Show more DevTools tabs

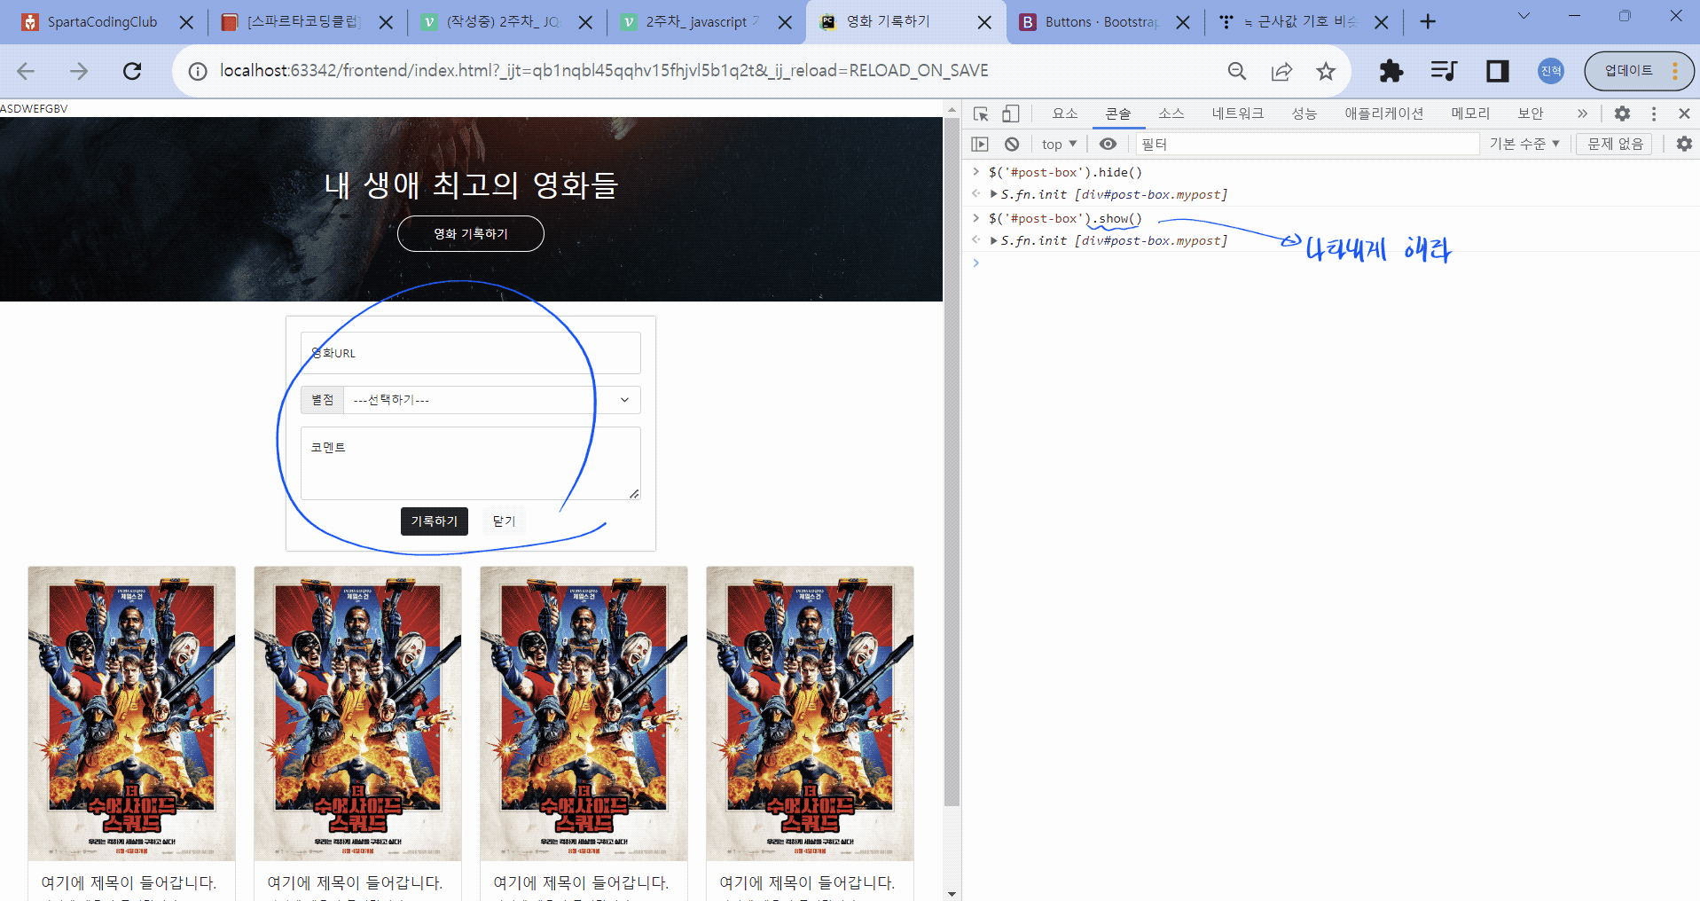(x=1582, y=114)
